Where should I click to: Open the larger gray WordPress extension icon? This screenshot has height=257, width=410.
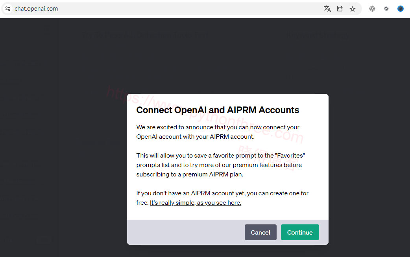point(372,9)
